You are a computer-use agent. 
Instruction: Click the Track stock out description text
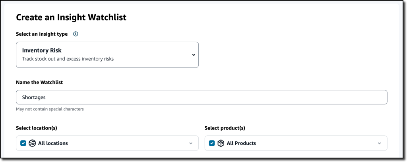click(68, 59)
